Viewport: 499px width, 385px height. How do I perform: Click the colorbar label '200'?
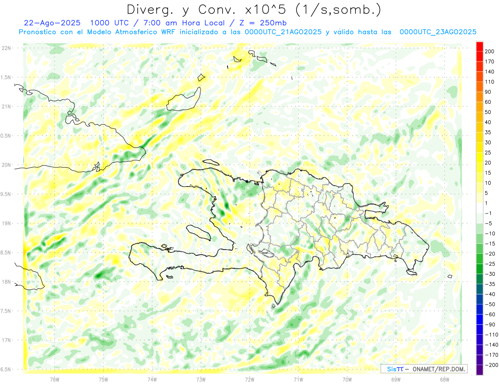click(x=490, y=51)
